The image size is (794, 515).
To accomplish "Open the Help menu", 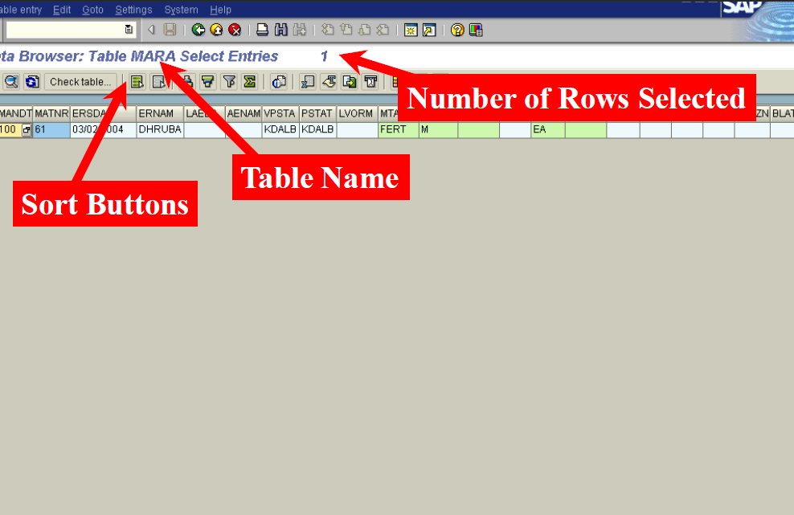I will pyautogui.click(x=220, y=10).
